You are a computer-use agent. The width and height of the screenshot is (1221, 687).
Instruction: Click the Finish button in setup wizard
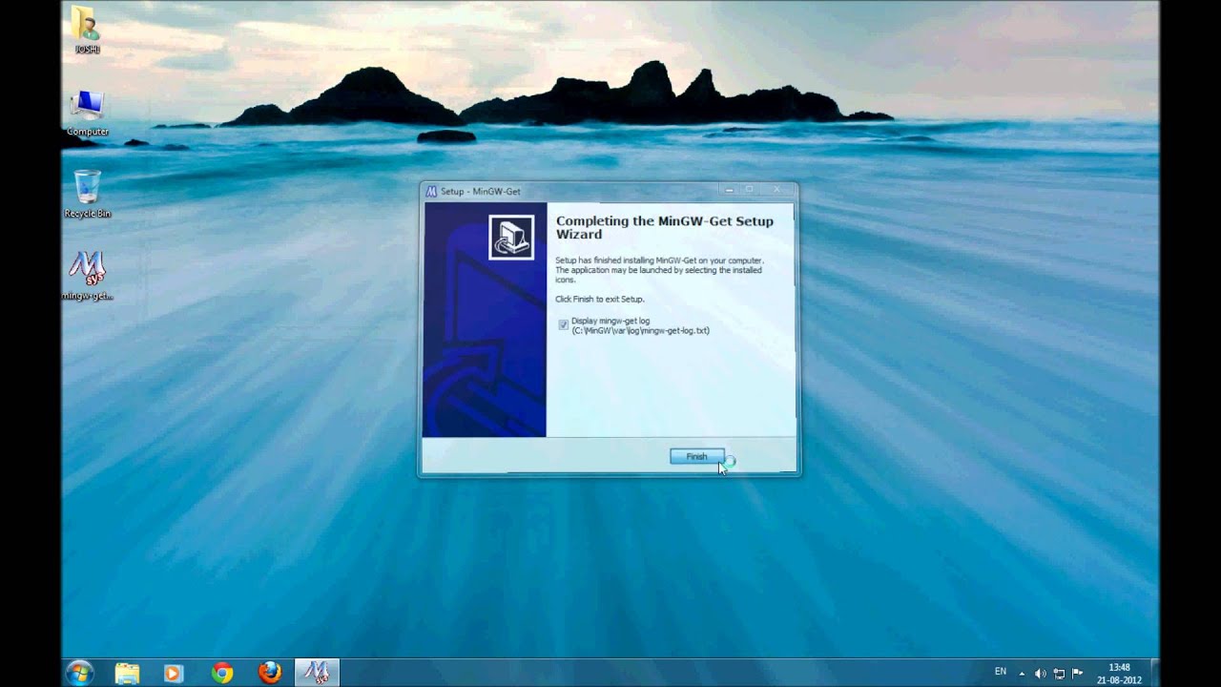pyautogui.click(x=696, y=457)
